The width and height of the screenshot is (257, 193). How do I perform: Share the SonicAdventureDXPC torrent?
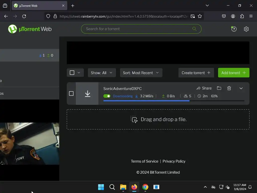click(204, 88)
